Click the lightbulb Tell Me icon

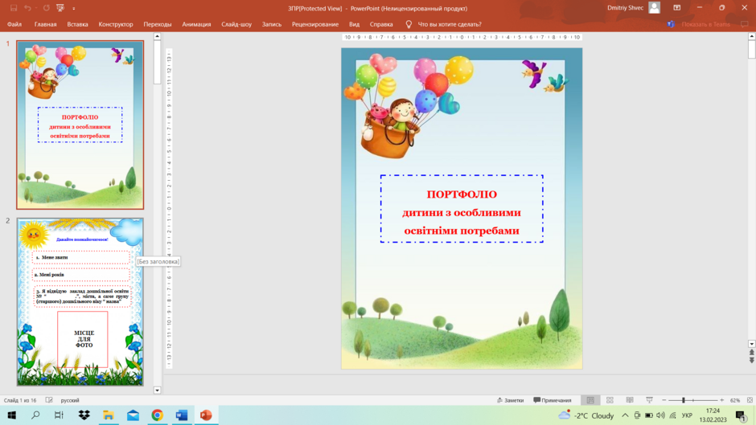pos(409,24)
